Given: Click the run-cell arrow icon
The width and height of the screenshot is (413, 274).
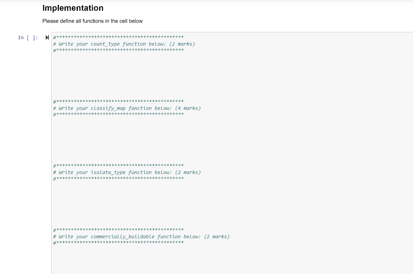Looking at the screenshot, I should tap(47, 37).
